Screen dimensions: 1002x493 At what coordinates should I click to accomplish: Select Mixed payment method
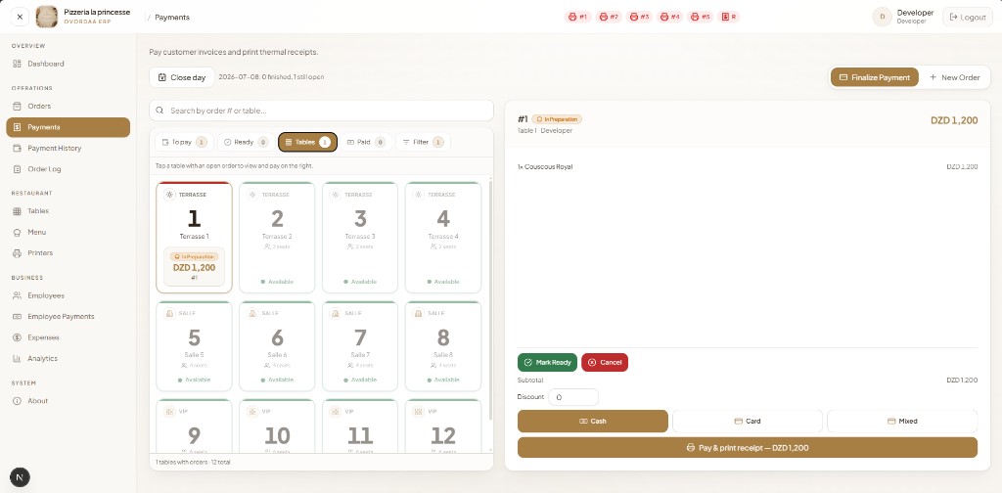coord(902,422)
